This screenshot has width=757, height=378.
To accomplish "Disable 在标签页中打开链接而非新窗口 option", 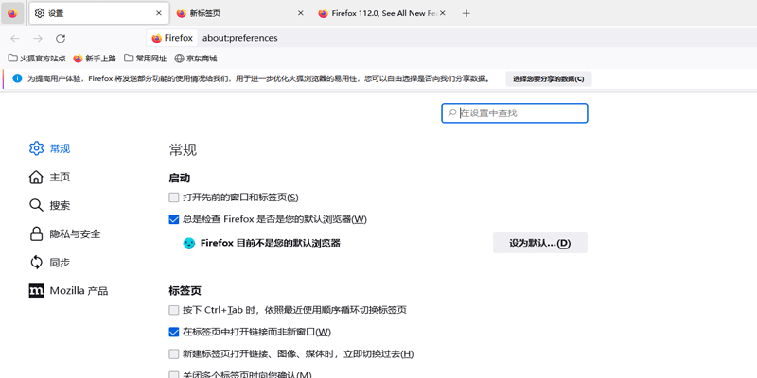I will pyautogui.click(x=174, y=332).
